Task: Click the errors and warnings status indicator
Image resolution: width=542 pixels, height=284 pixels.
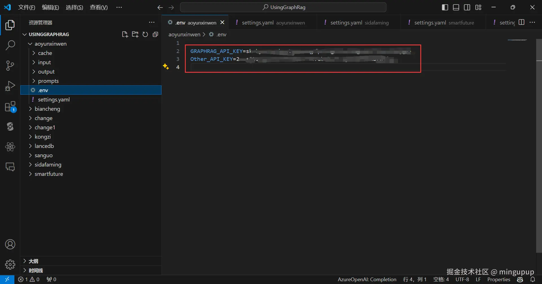Action: tap(29, 279)
